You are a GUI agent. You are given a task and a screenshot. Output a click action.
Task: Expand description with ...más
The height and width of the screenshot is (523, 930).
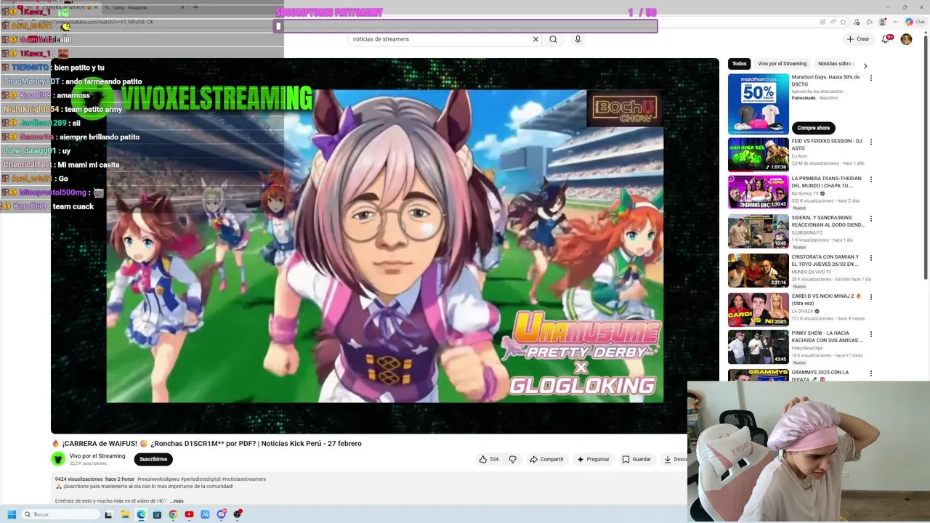(177, 501)
